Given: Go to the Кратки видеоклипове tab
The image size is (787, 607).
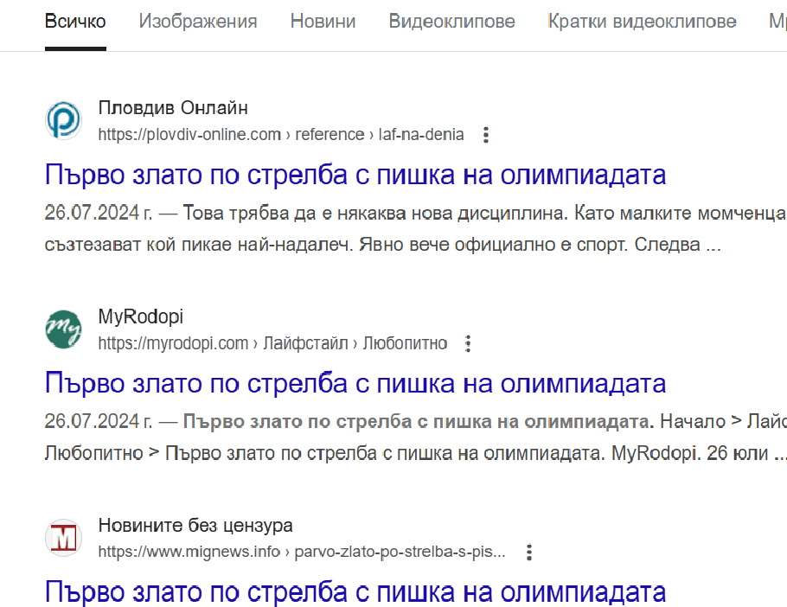Looking at the screenshot, I should tap(642, 22).
